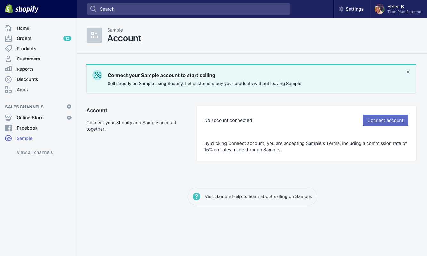Click the Customers person icon
Viewport: 427px width, 256px height.
coord(8,59)
